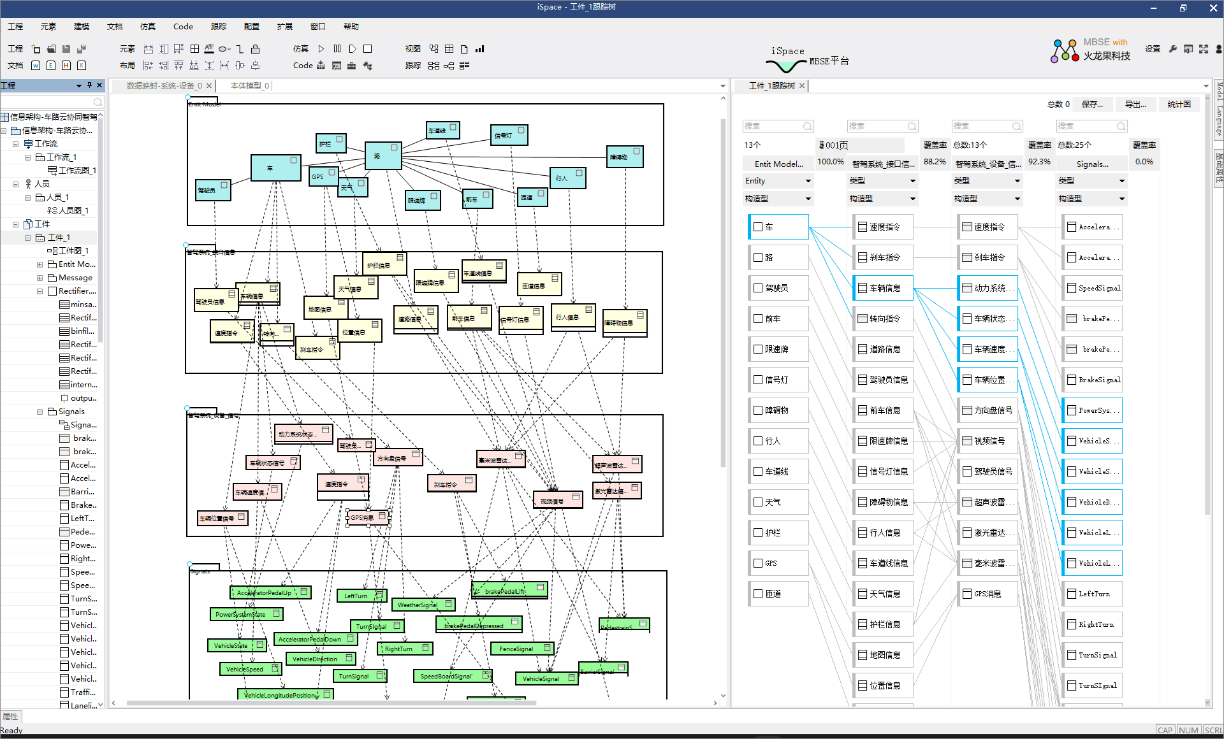Click the open project folder icon
Viewport: 1224px width, 739px height.
tap(52, 49)
